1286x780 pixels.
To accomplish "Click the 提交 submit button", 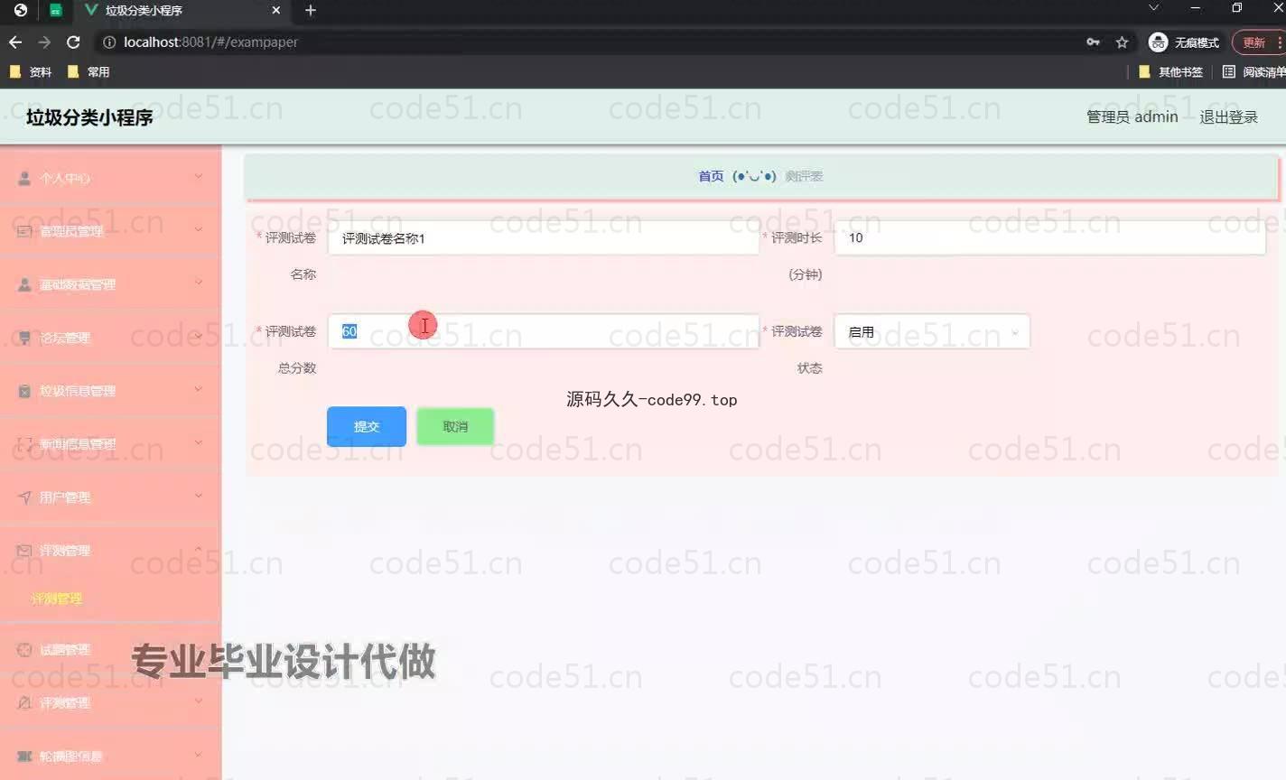I will (367, 427).
